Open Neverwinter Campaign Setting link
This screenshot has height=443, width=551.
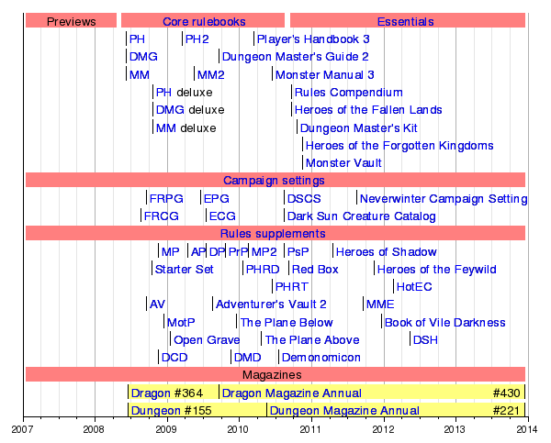pyautogui.click(x=444, y=199)
